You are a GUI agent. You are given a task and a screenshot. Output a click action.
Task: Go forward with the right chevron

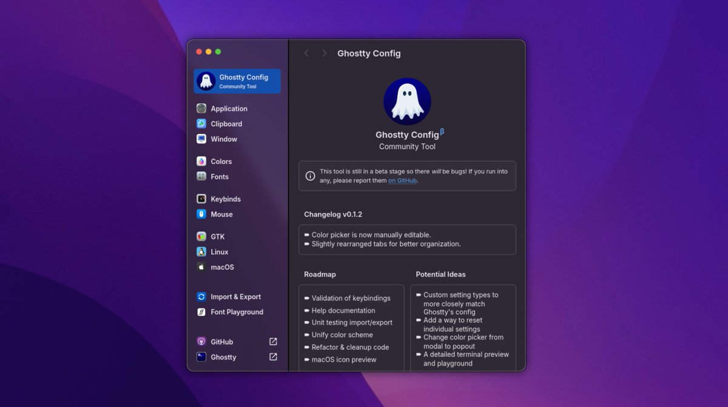[324, 53]
